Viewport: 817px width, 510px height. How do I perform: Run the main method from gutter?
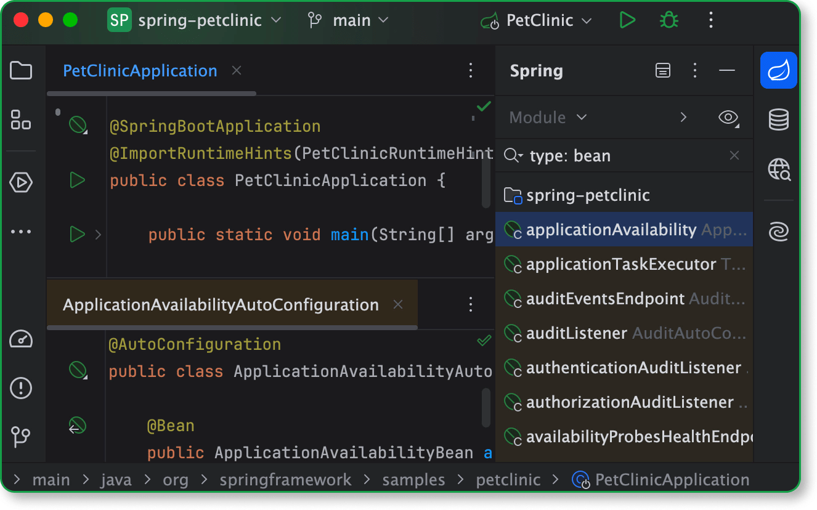click(x=77, y=235)
